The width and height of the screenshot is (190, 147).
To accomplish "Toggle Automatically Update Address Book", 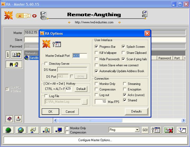I will point(96,71).
